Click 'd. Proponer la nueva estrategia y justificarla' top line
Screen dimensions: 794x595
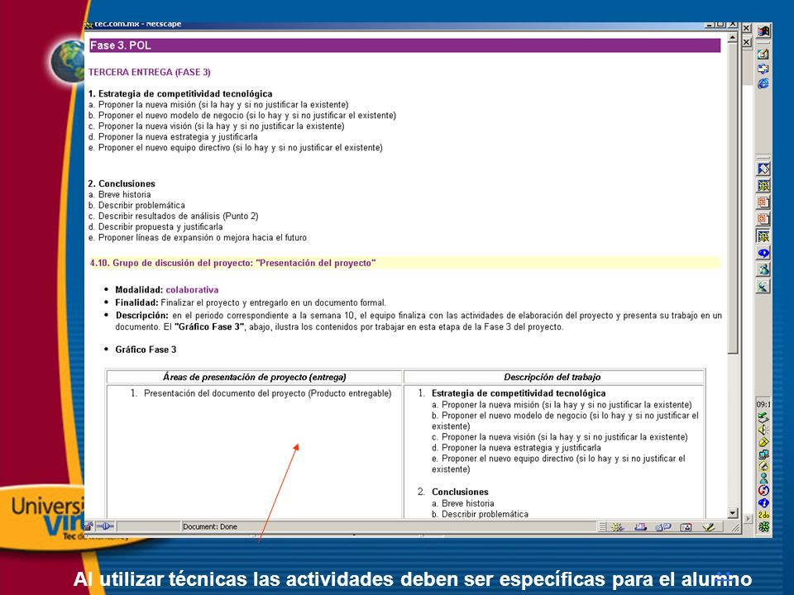tap(173, 136)
